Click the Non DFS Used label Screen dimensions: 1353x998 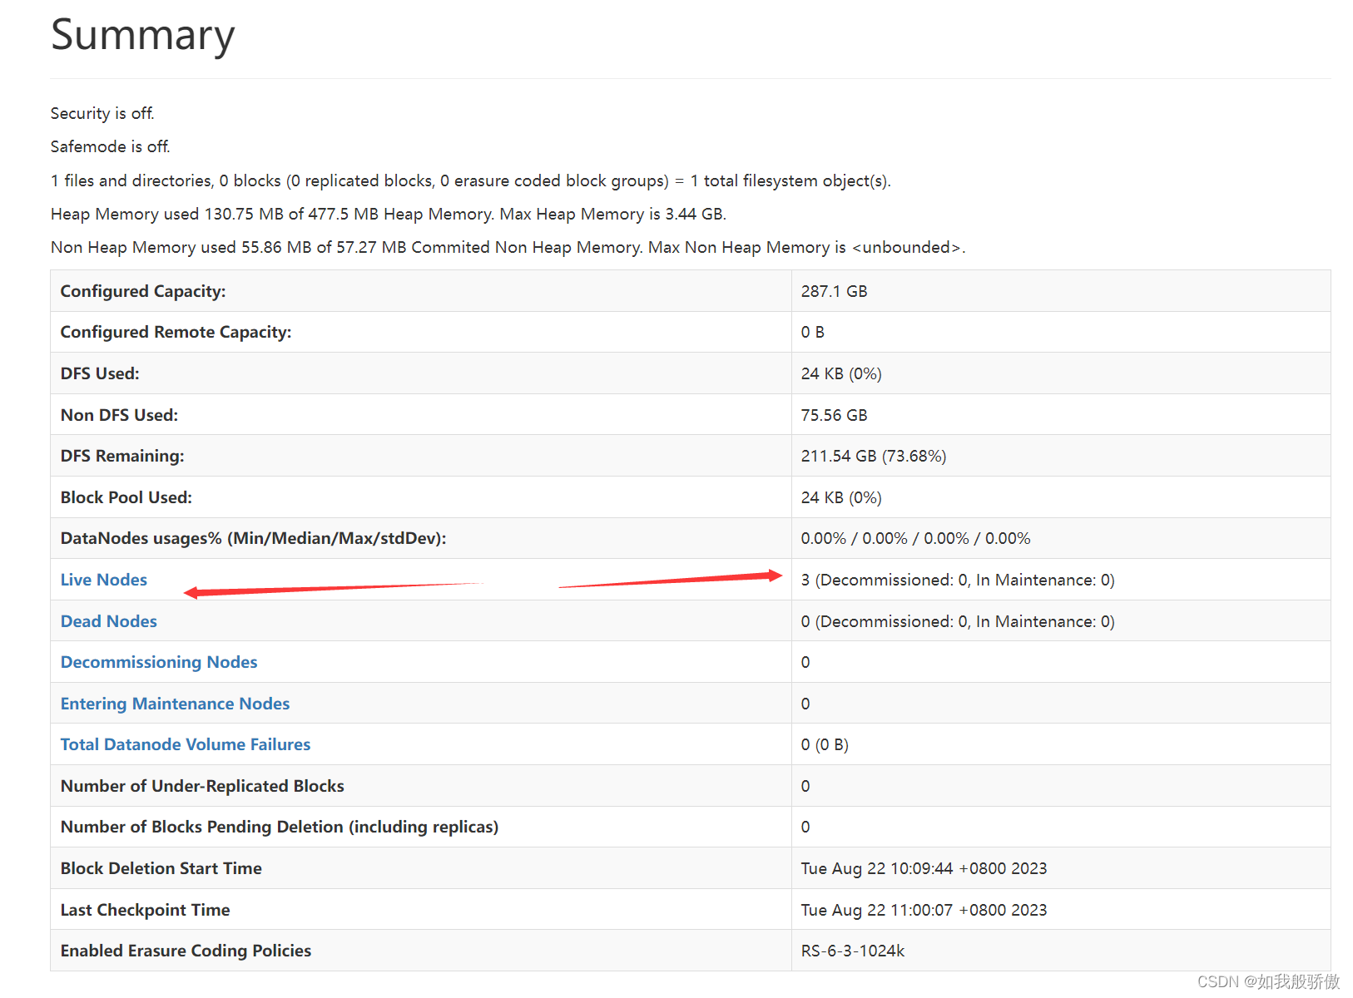120,415
